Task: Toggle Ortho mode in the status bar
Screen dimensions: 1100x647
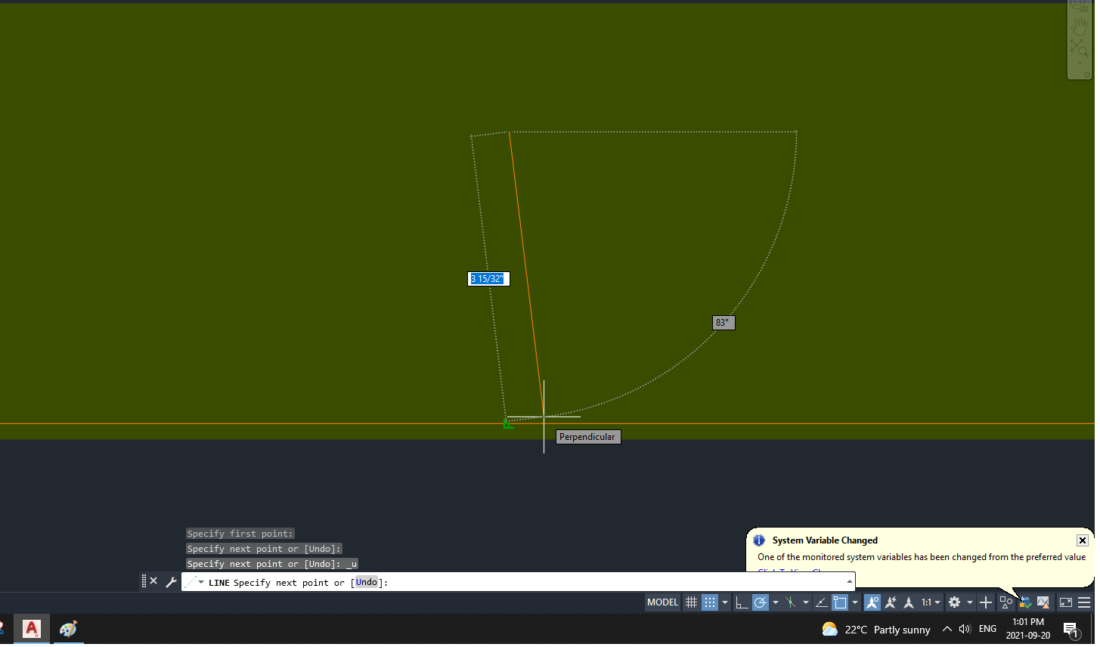Action: tap(742, 602)
